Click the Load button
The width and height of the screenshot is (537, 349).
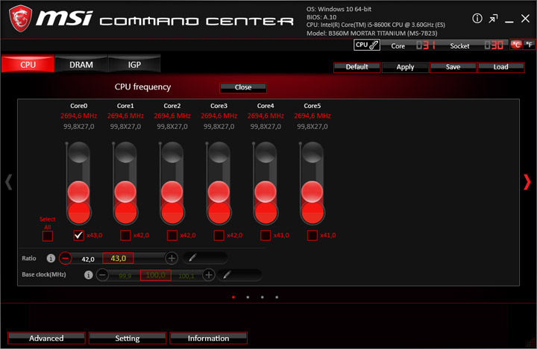(x=500, y=67)
